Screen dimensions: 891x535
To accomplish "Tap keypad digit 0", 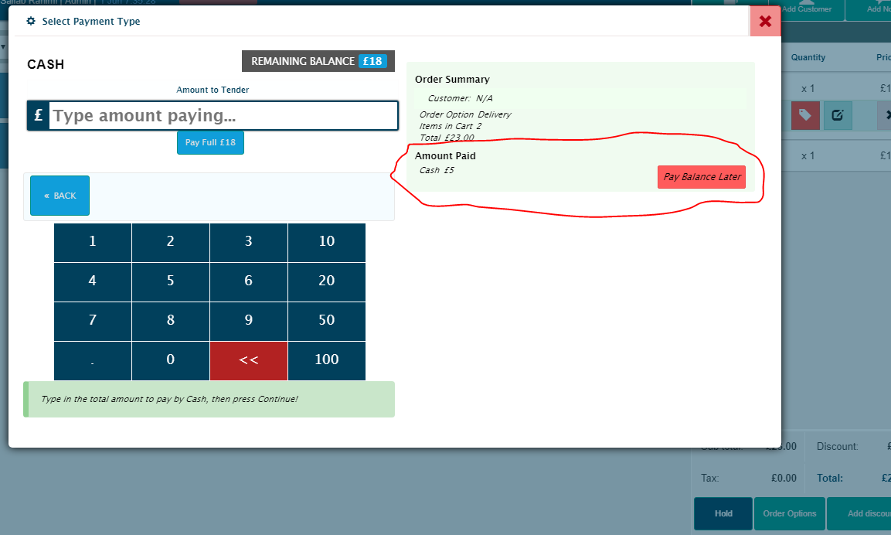I will pyautogui.click(x=171, y=360).
